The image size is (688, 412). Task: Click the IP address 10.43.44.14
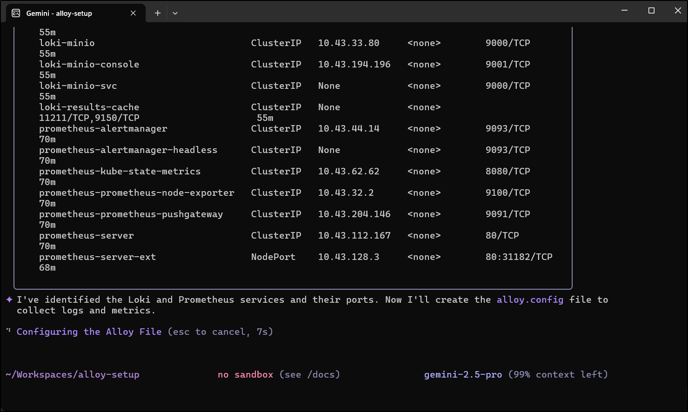tap(349, 129)
